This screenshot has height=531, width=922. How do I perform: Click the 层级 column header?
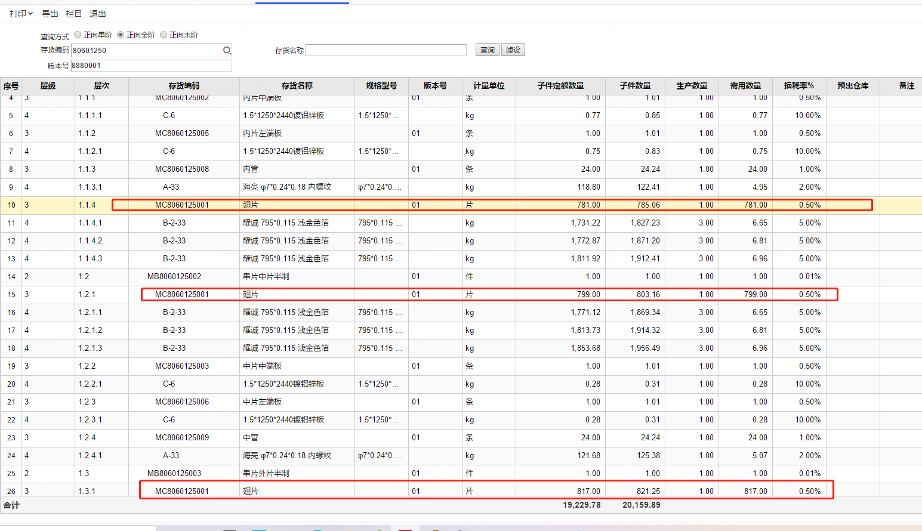tap(48, 86)
